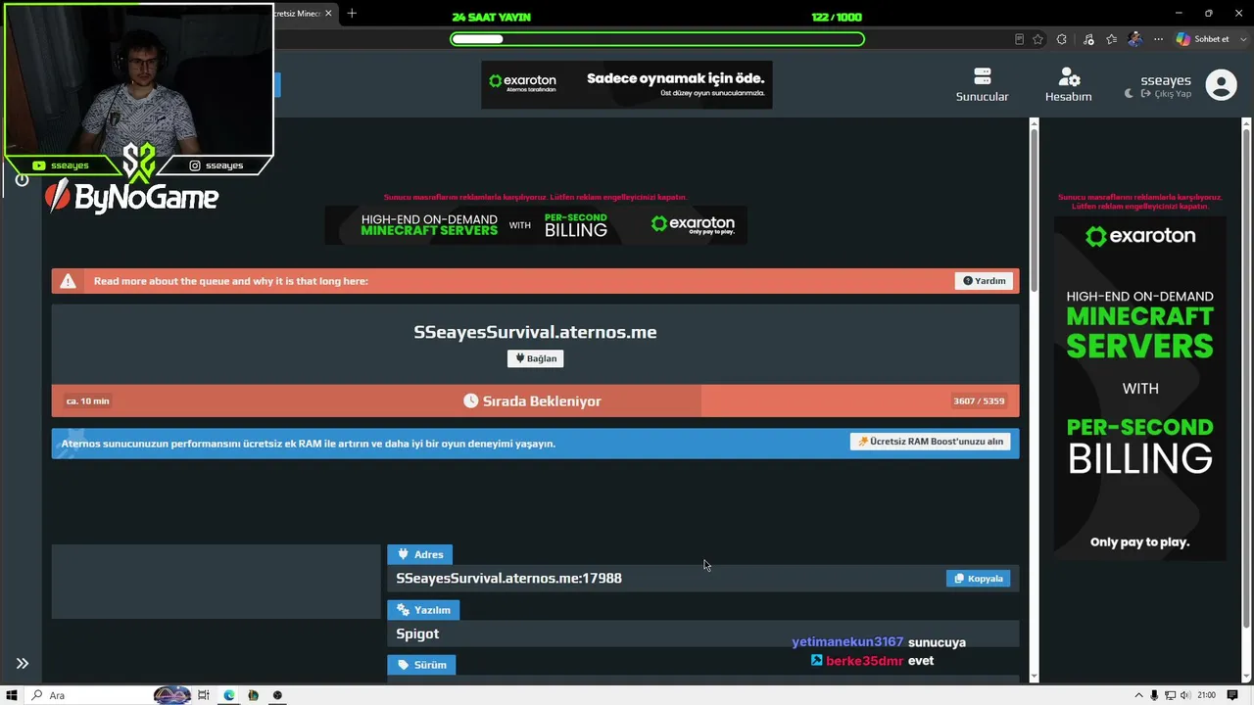This screenshot has height=705, width=1254.
Task: Open the media control music icon
Action: click(x=1088, y=39)
